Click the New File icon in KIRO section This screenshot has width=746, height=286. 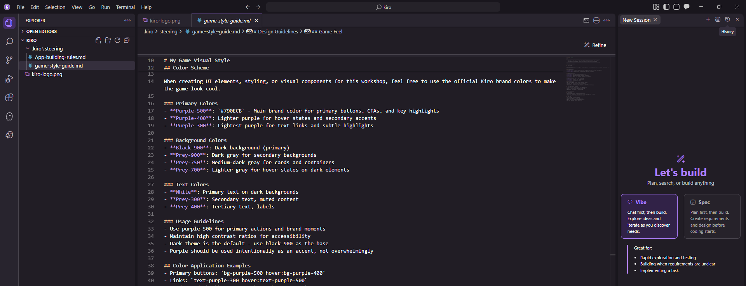click(99, 40)
